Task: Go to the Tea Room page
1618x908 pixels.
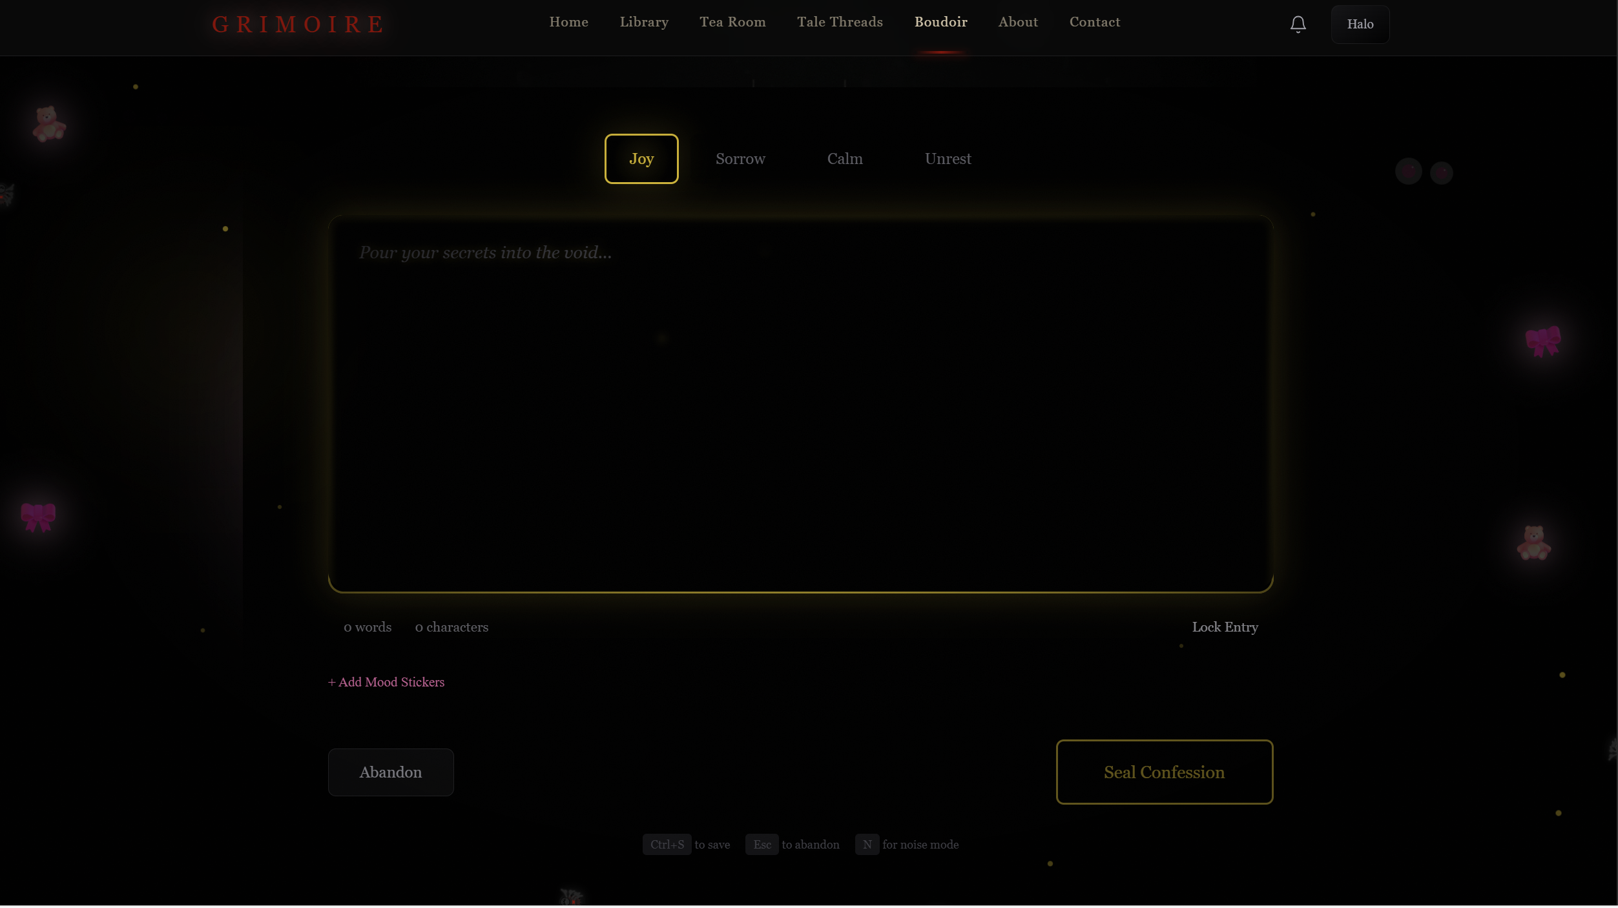Action: click(x=732, y=22)
